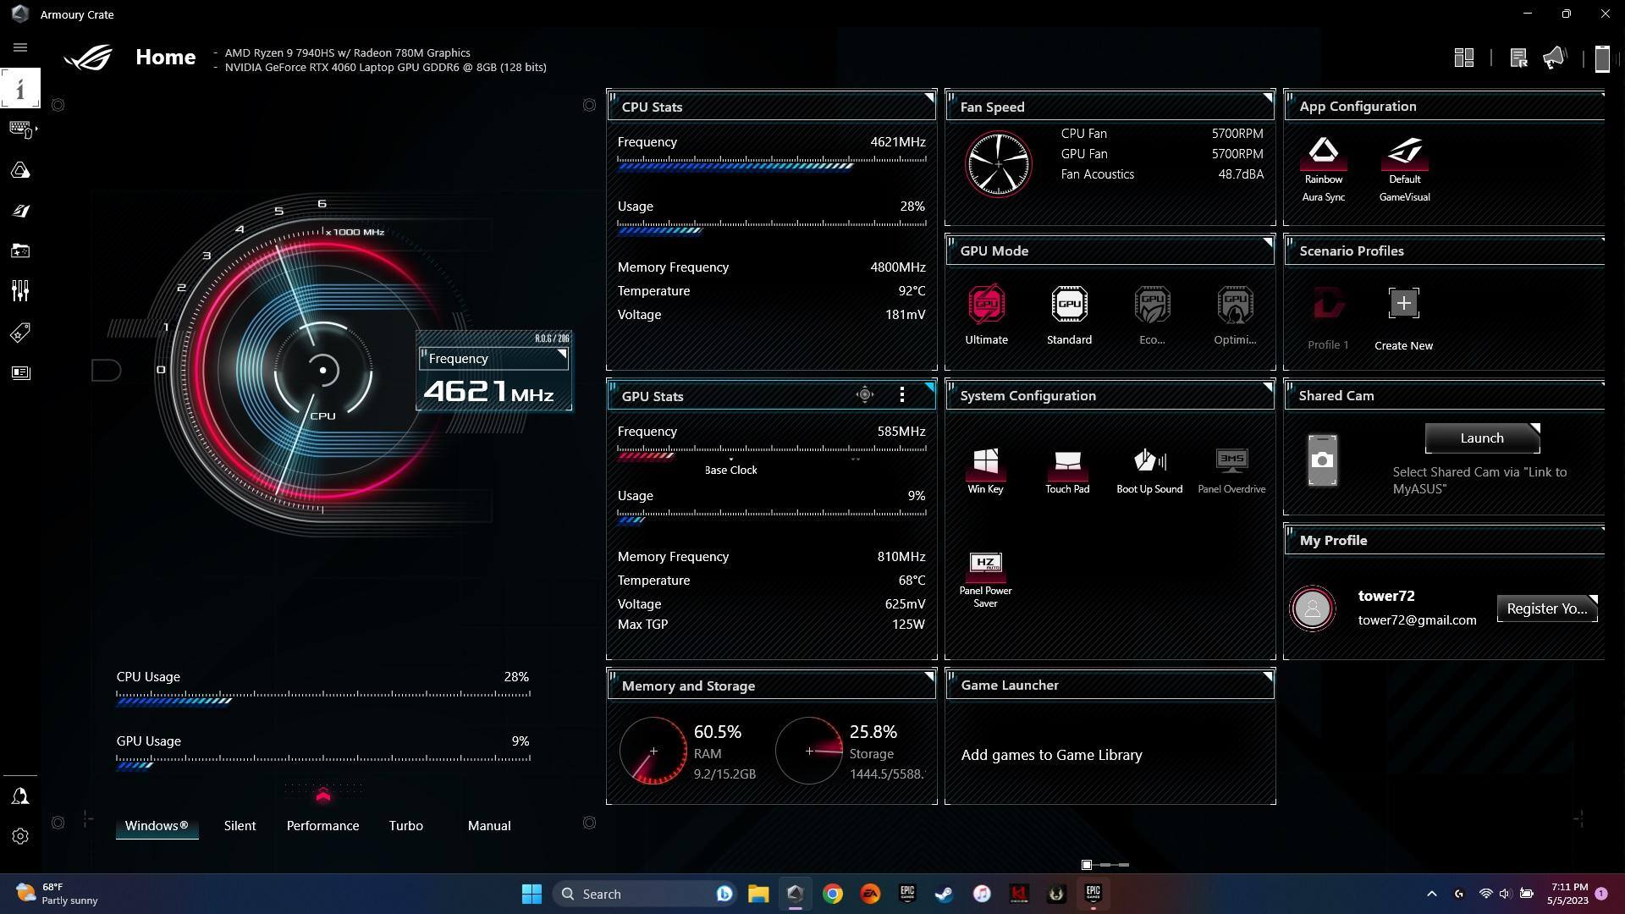
Task: Select the Standard GPU mode icon
Action: 1069,305
